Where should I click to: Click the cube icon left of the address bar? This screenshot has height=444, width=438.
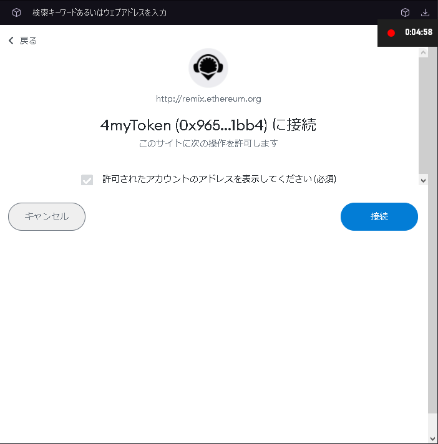pyautogui.click(x=16, y=12)
